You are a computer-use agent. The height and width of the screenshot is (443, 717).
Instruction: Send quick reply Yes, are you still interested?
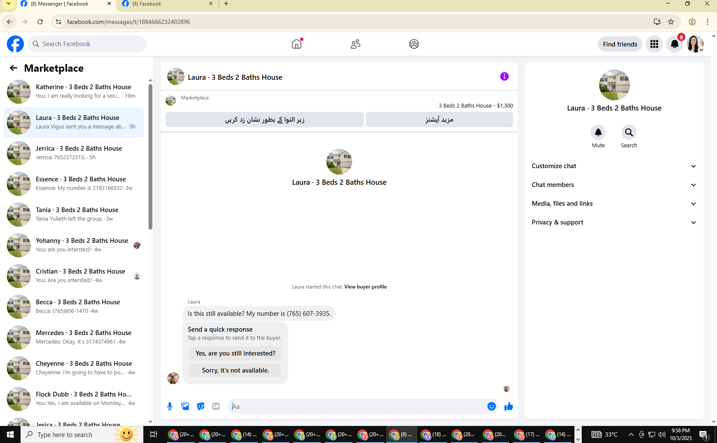(236, 353)
